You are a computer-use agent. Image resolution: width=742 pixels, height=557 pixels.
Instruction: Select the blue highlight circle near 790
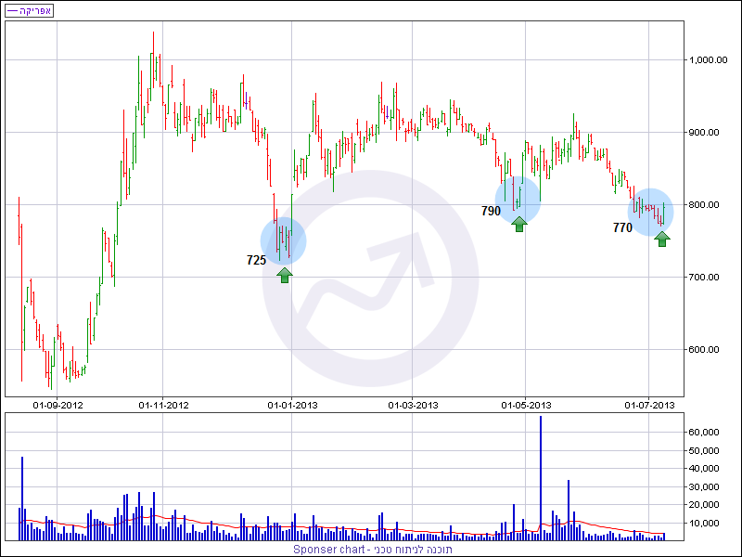click(x=518, y=195)
